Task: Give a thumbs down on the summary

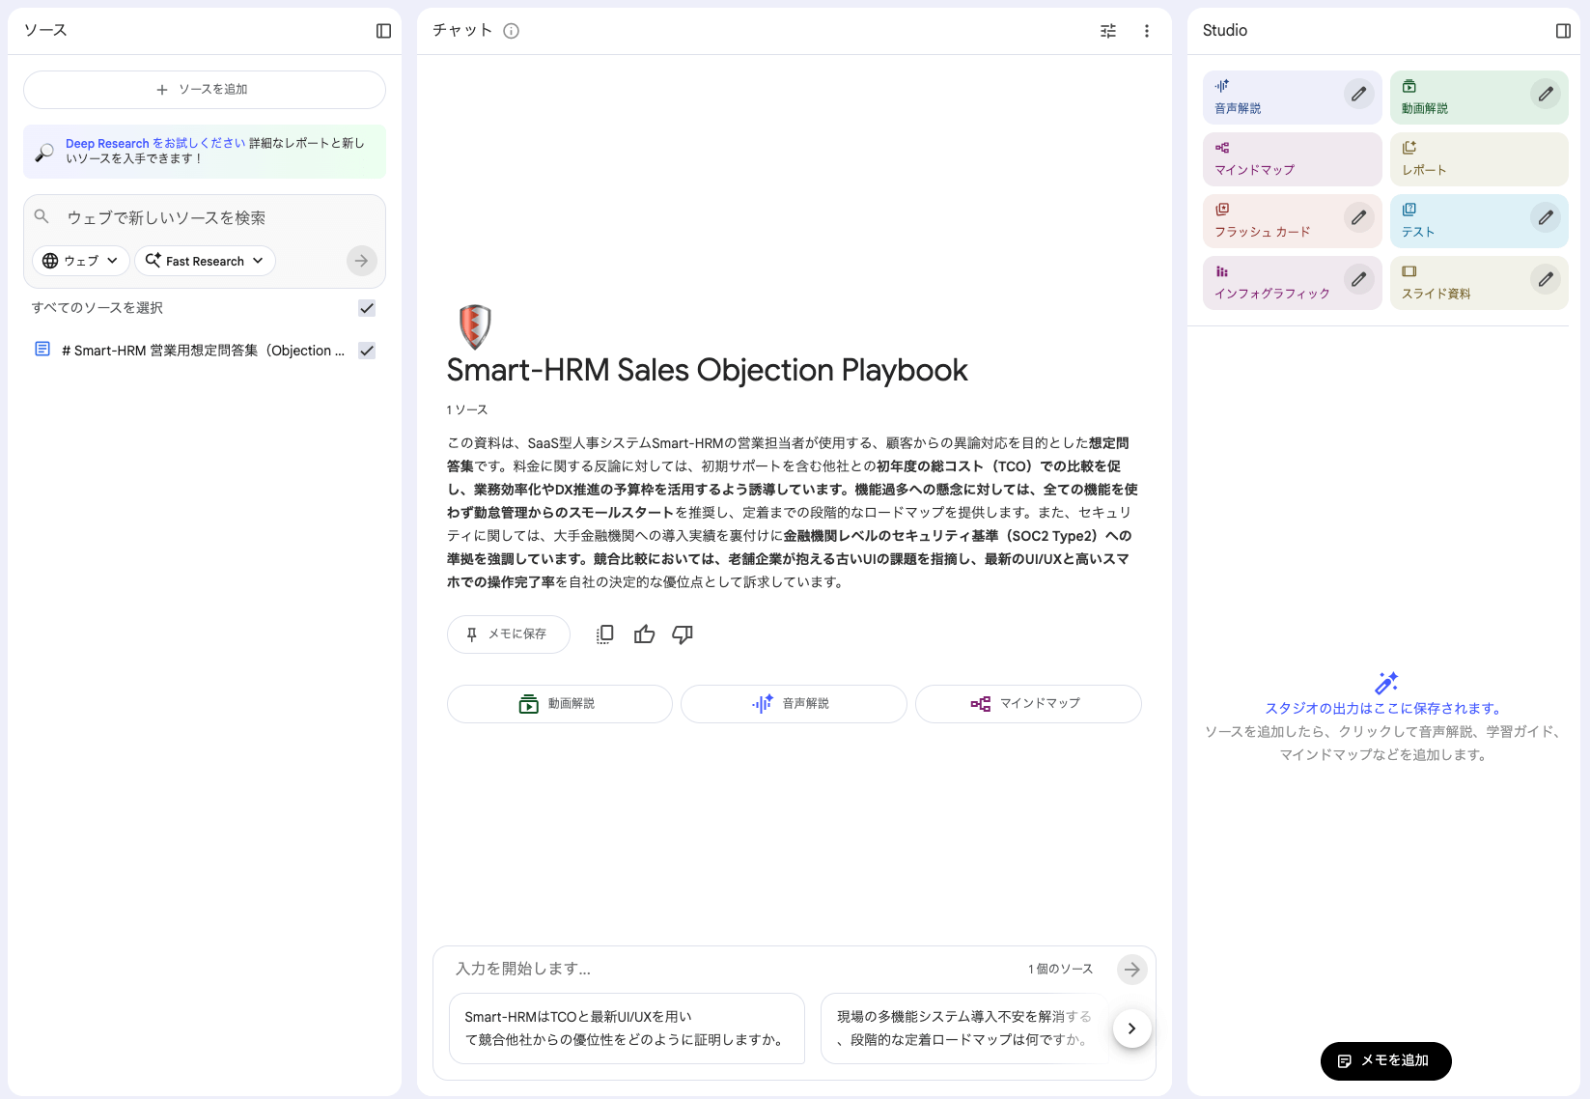Action: (683, 634)
